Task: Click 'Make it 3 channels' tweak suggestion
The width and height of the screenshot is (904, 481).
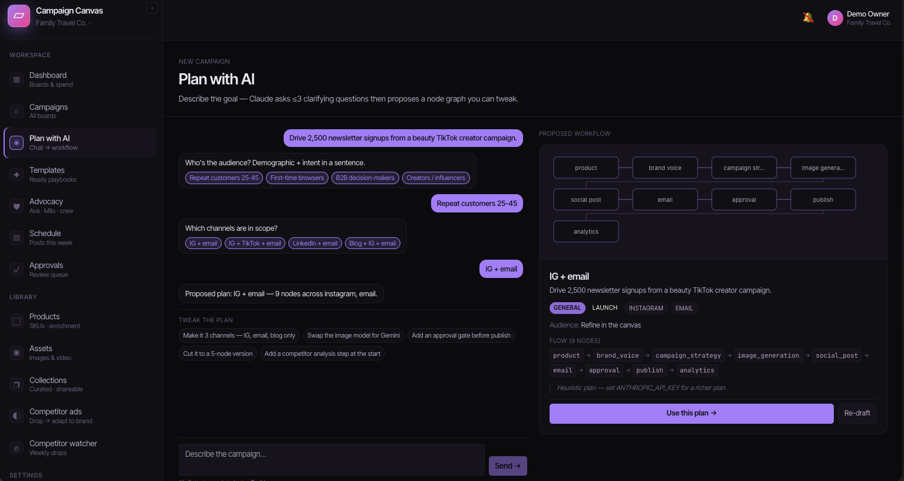Action: [239, 335]
